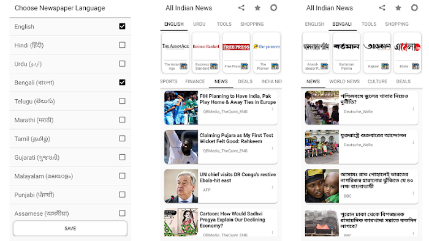This screenshot has height=241, width=429.
Task: Switch to URDU tab in middle screen
Action: (199, 24)
